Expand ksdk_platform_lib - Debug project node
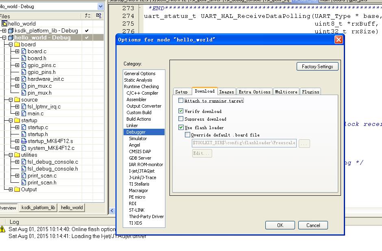The height and width of the screenshot is (251, 382). (x=4, y=31)
